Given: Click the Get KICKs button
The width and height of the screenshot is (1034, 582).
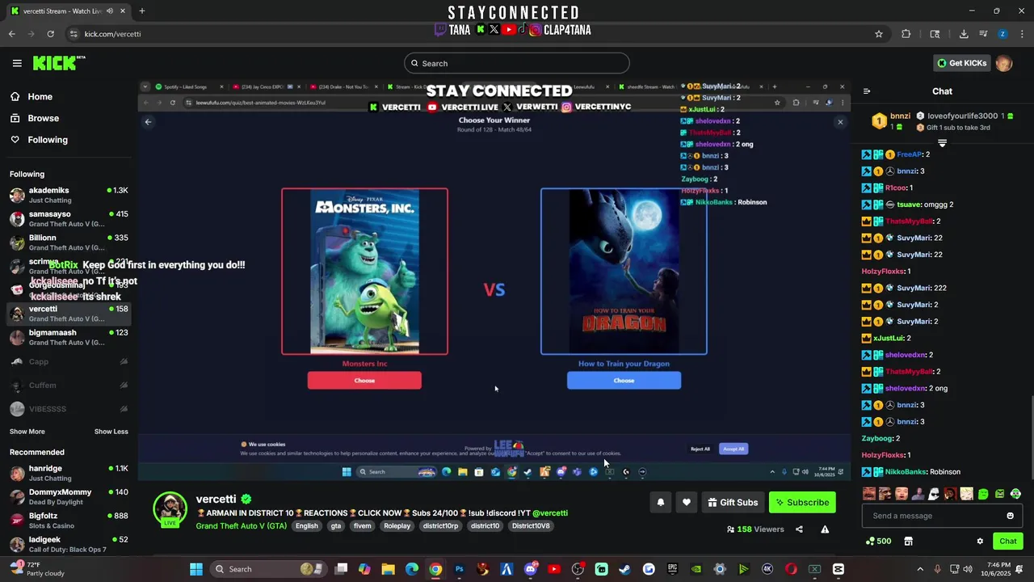Looking at the screenshot, I should pos(961,63).
